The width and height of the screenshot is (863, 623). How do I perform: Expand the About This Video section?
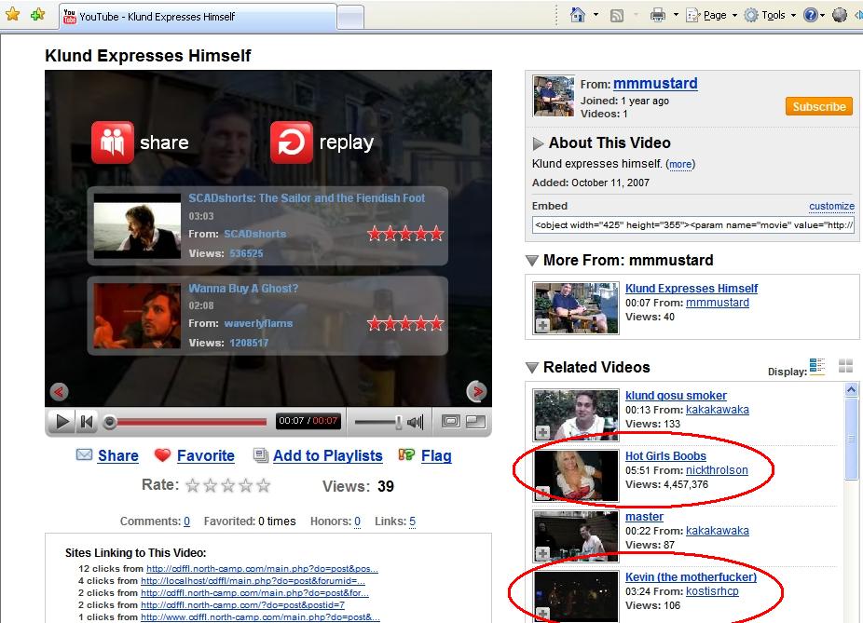tap(538, 143)
